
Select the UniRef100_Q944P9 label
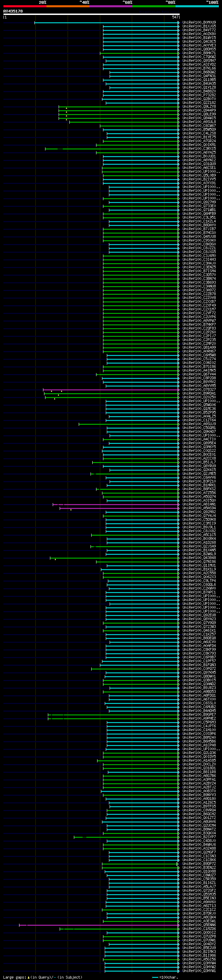pos(199,110)
